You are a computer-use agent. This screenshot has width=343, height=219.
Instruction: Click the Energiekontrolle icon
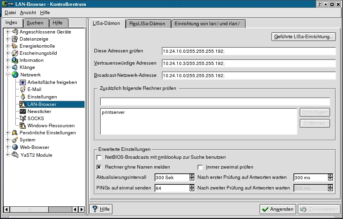tap(15, 46)
